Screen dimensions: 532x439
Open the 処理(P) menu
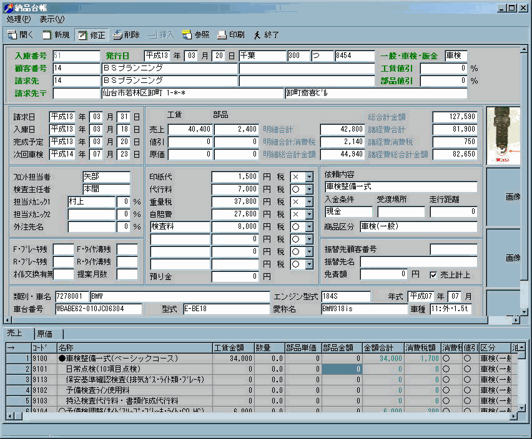[x=19, y=19]
